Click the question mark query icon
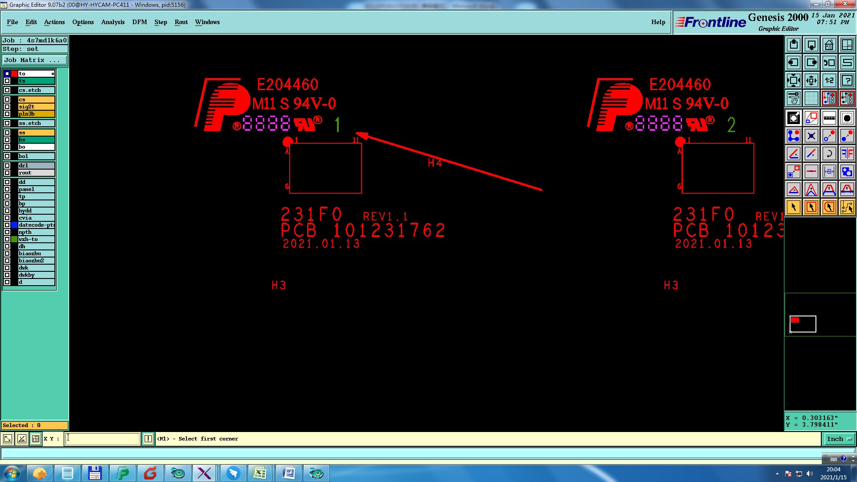This screenshot has height=482, width=857. tap(847, 80)
